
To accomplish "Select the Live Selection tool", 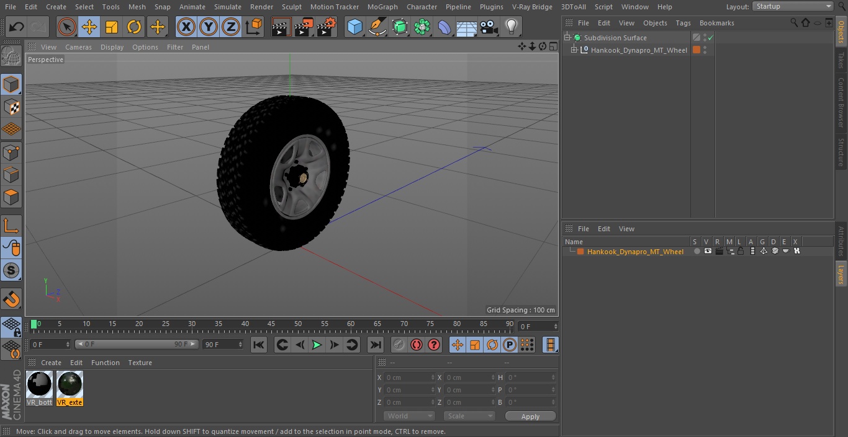I will 66,27.
